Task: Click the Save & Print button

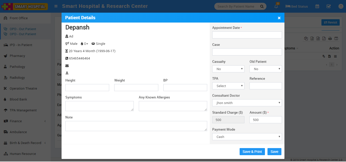Action: coord(252,152)
